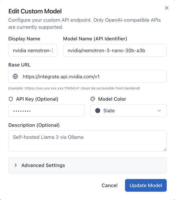Click the Description box resize handle
The height and width of the screenshot is (200, 175).
tap(165, 149)
